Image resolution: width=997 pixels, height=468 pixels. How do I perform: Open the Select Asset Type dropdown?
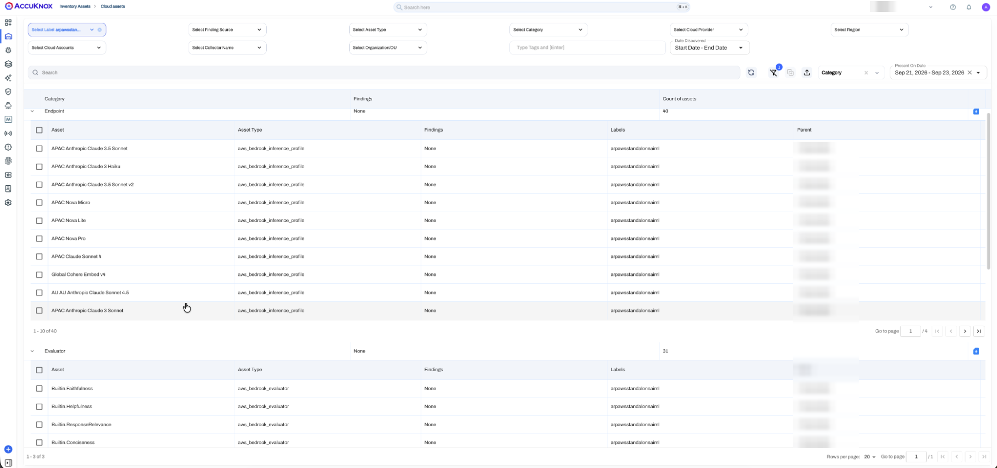(388, 29)
